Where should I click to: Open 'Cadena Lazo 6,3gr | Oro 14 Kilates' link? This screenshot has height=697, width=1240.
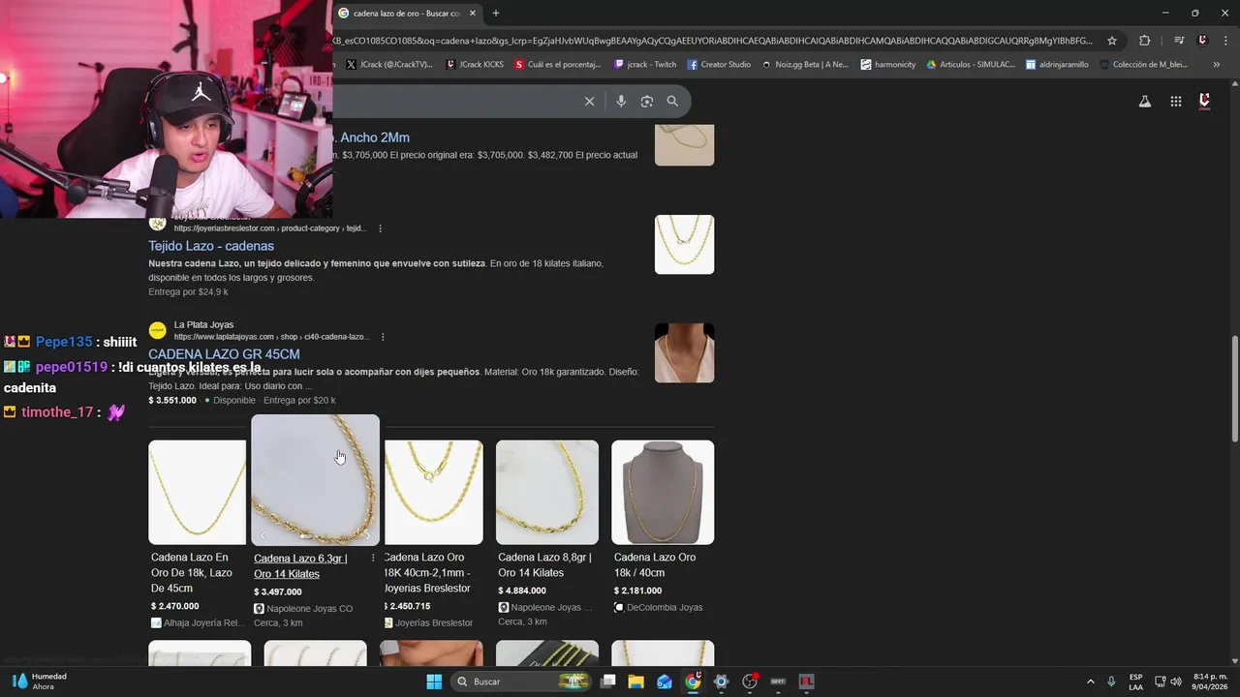coord(300,565)
